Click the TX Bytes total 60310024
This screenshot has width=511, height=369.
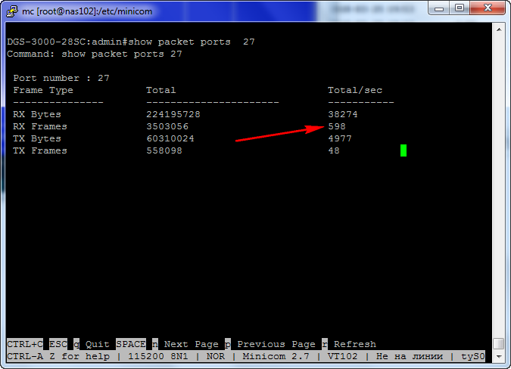[x=170, y=138]
